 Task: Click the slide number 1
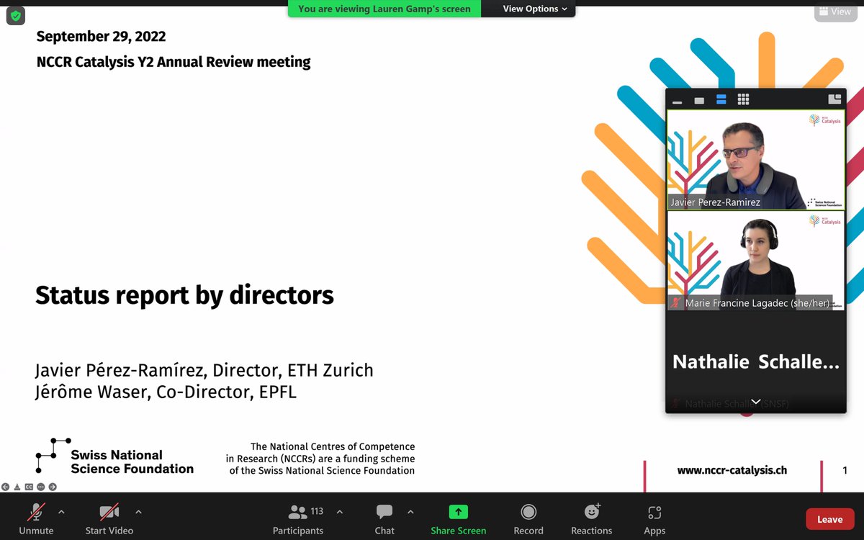[845, 470]
